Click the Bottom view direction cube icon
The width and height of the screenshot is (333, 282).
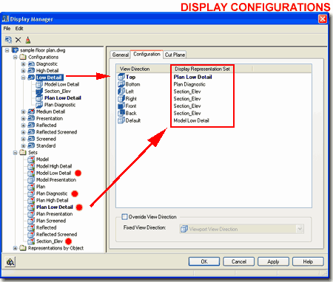[121, 84]
